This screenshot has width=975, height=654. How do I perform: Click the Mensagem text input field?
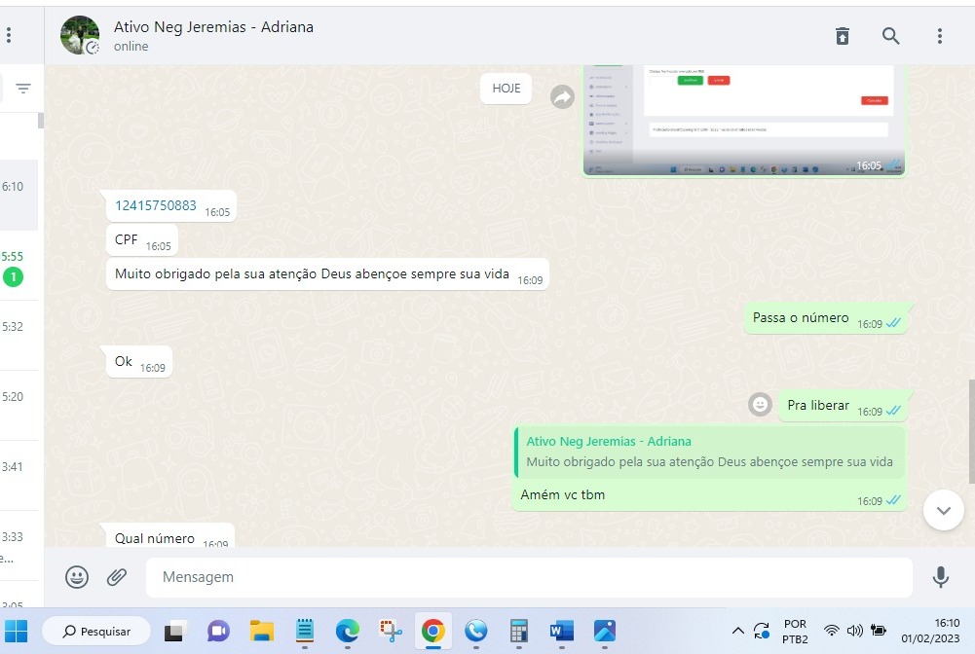pyautogui.click(x=528, y=577)
